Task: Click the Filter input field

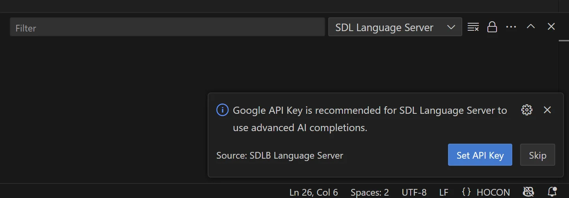Action: coord(167,27)
